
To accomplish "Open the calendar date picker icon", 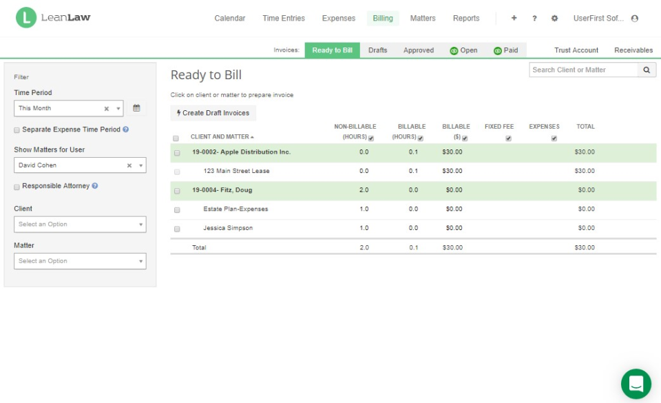I will click(x=136, y=108).
